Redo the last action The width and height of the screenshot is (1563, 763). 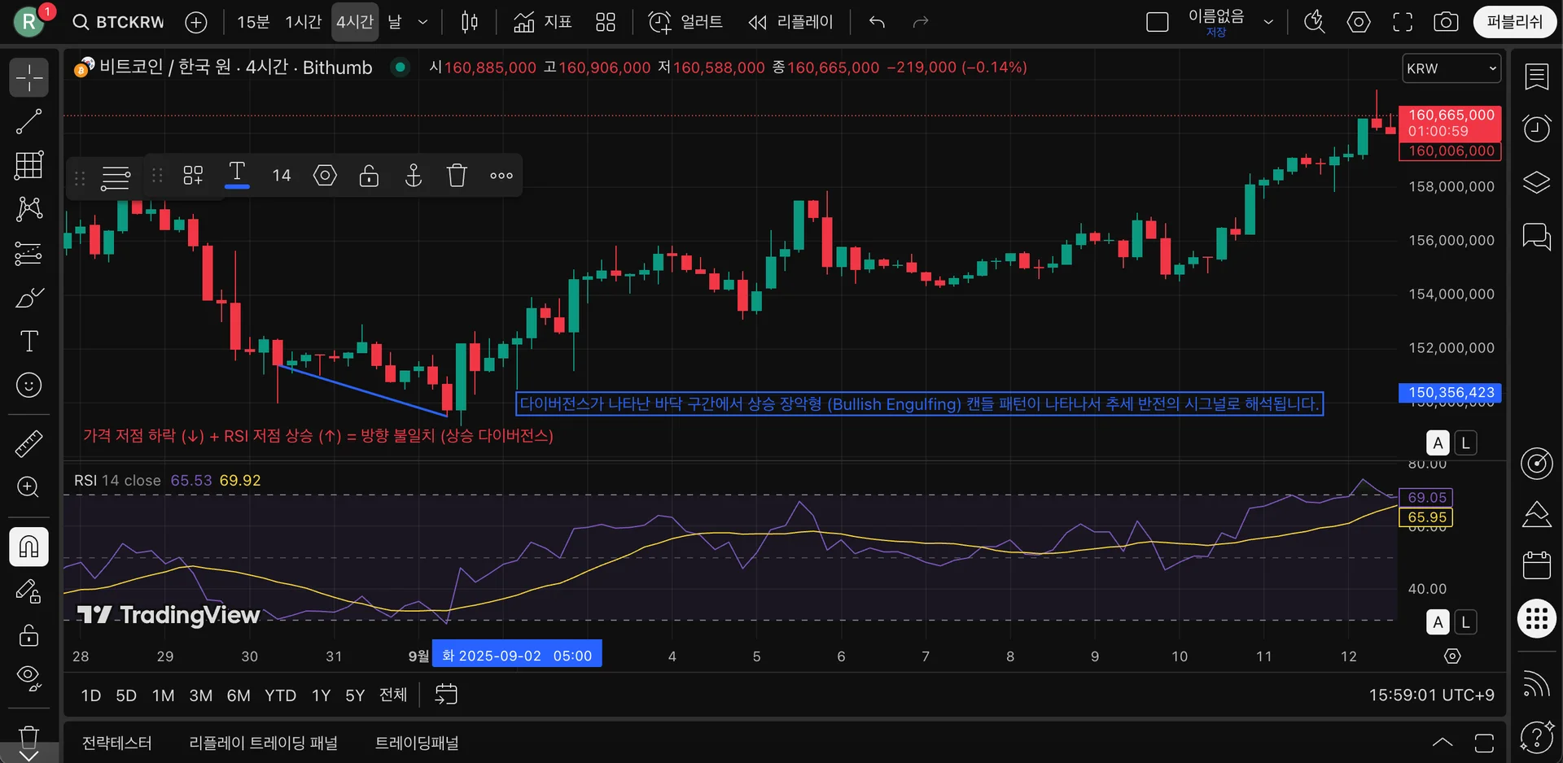[921, 22]
